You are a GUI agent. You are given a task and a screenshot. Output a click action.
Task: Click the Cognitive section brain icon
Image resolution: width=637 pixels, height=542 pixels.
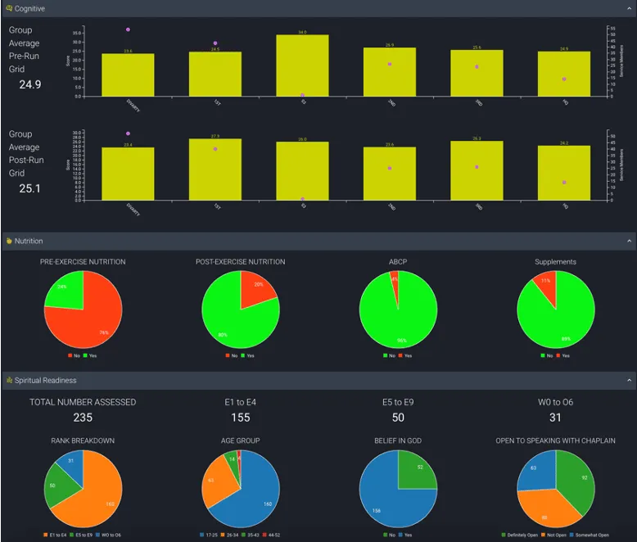coord(9,8)
